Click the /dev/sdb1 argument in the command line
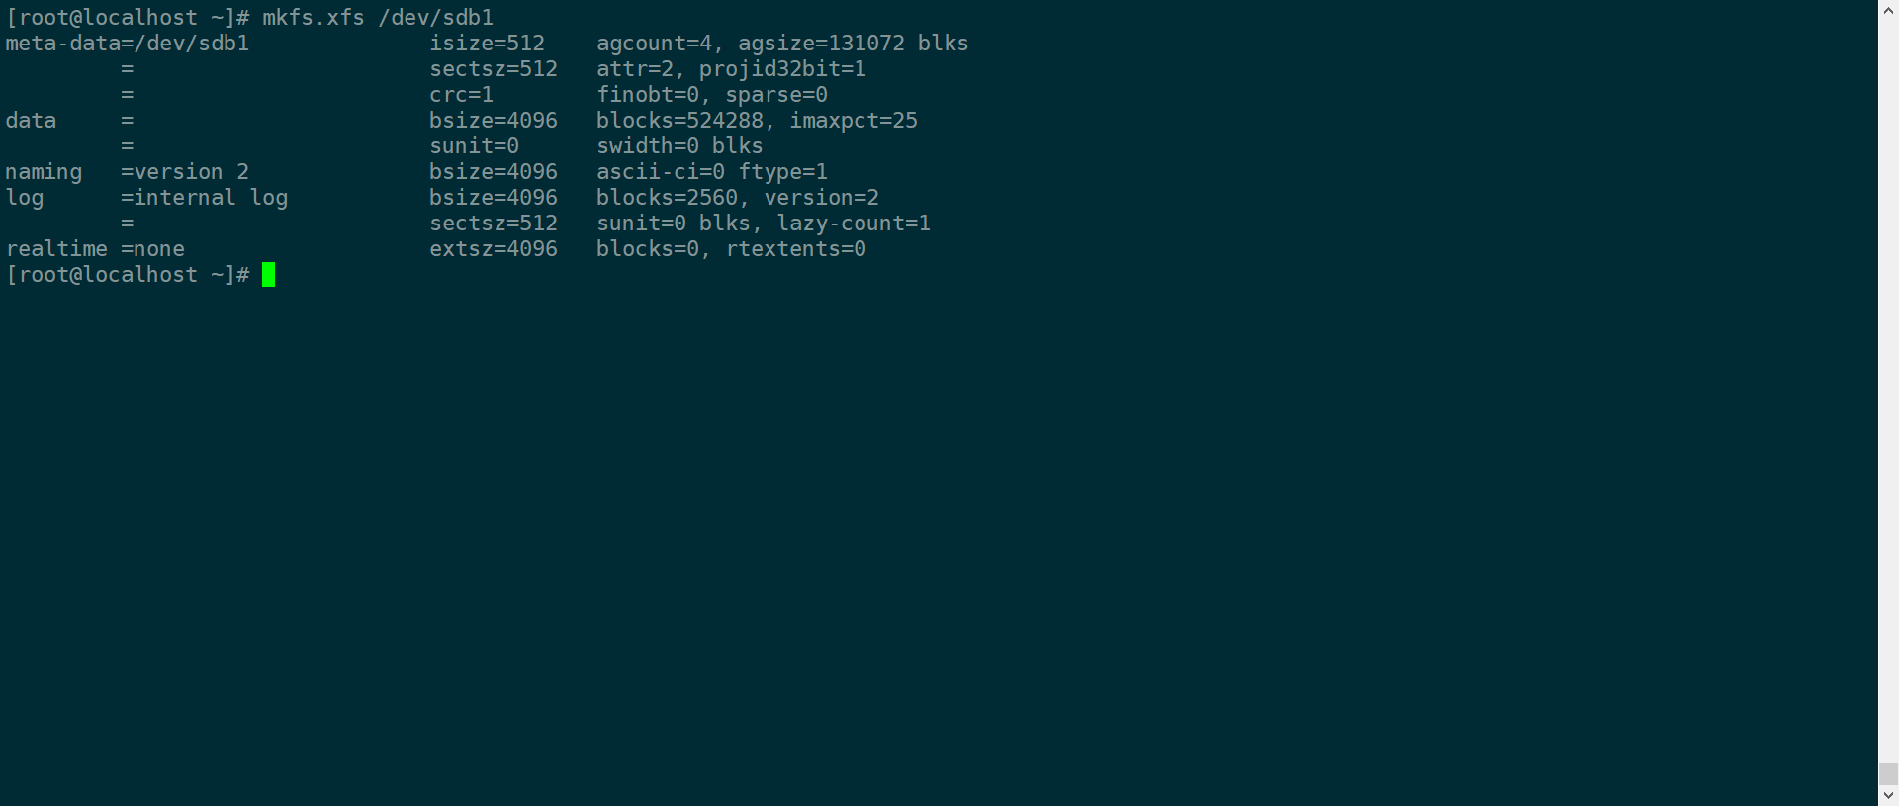 [435, 18]
